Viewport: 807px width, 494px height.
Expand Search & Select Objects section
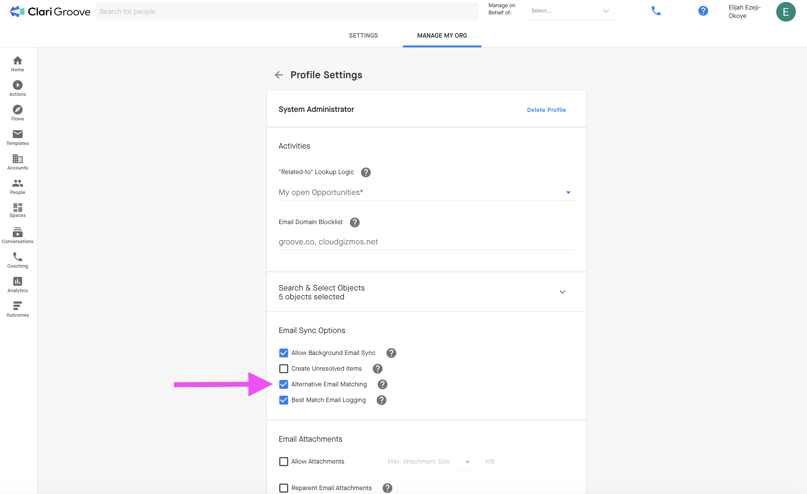point(426,292)
